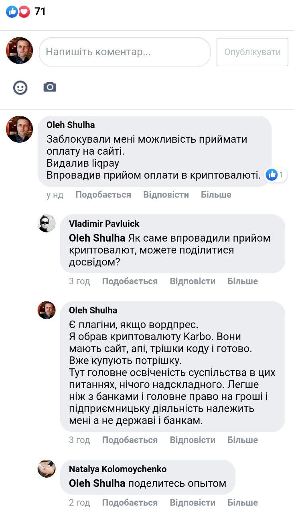The width and height of the screenshot is (294, 513).
Task: Click the blue like reaction icon near 71
Action: coord(12,12)
